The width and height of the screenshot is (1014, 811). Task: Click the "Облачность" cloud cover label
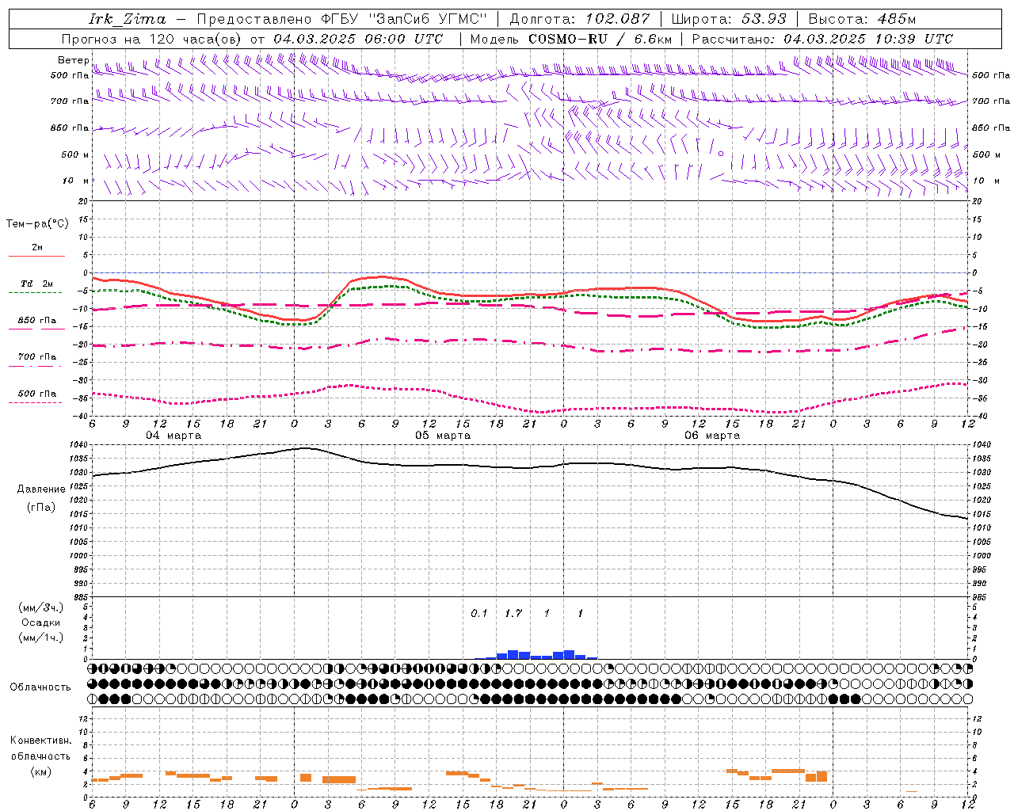[x=40, y=687]
